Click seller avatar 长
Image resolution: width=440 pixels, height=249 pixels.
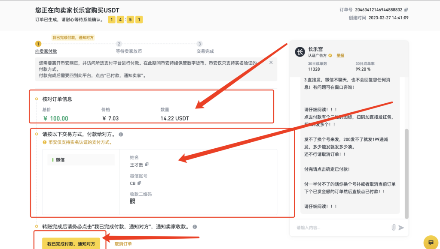(x=299, y=52)
